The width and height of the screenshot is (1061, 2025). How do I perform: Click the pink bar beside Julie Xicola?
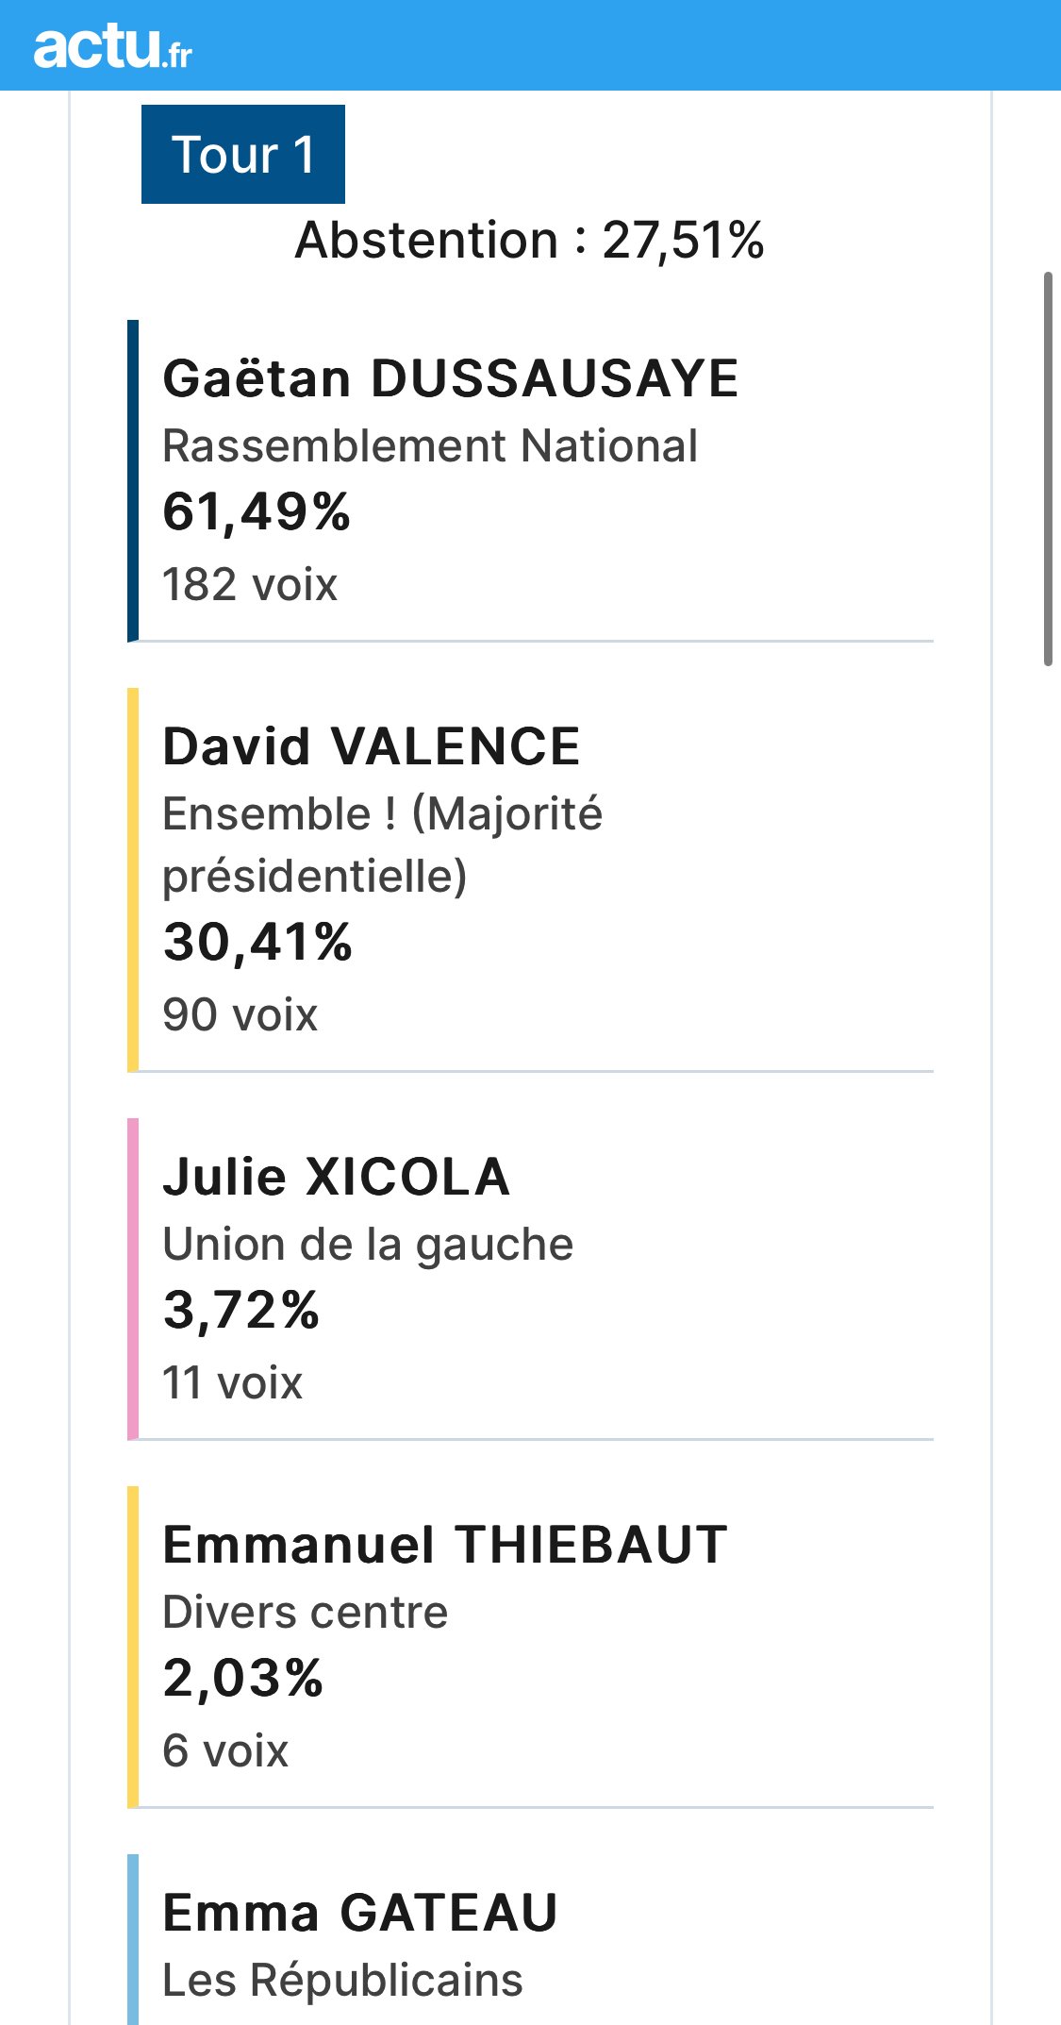point(133,1280)
